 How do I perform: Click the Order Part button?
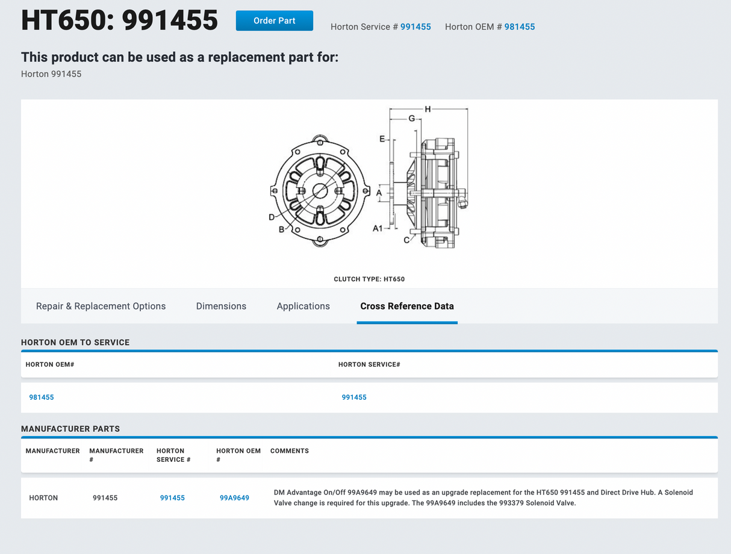274,20
